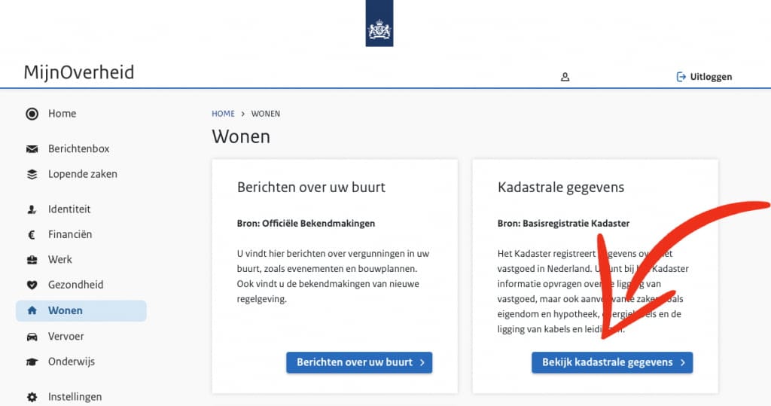This screenshot has height=406, width=771.
Task: Click the Onderwijs graduation cap icon
Action: click(x=32, y=362)
